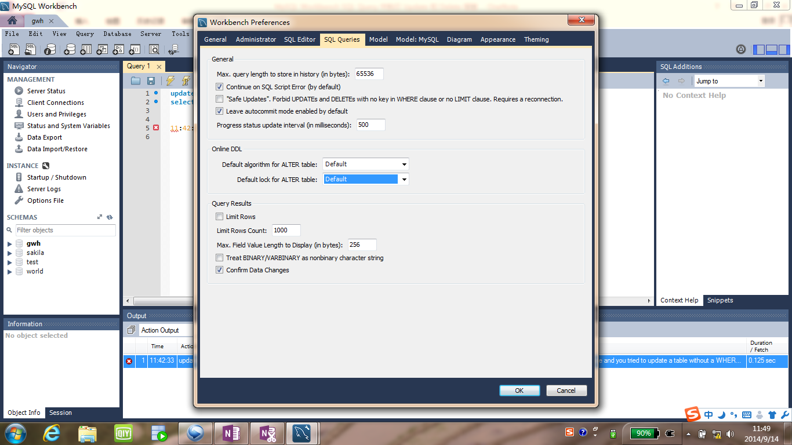The image size is (792, 445).
Task: Save script floppy disk icon in Query 1
Action: pyautogui.click(x=151, y=81)
